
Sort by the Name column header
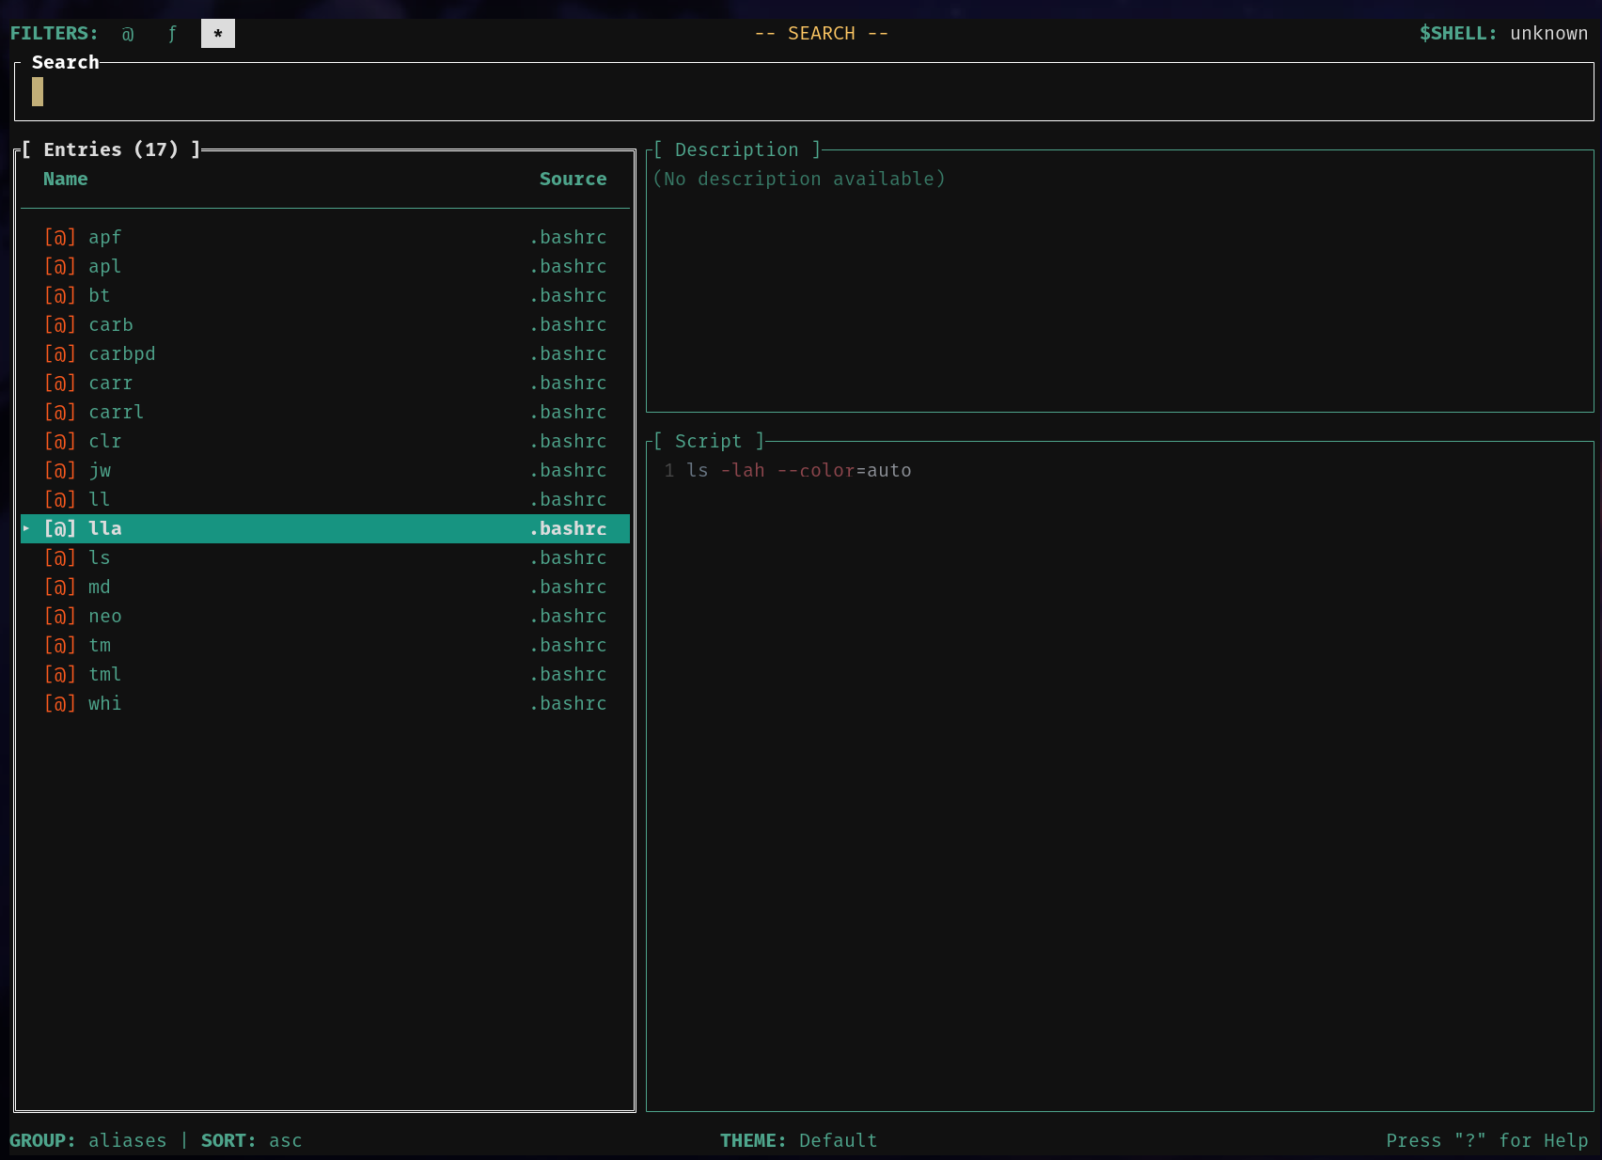tap(66, 180)
